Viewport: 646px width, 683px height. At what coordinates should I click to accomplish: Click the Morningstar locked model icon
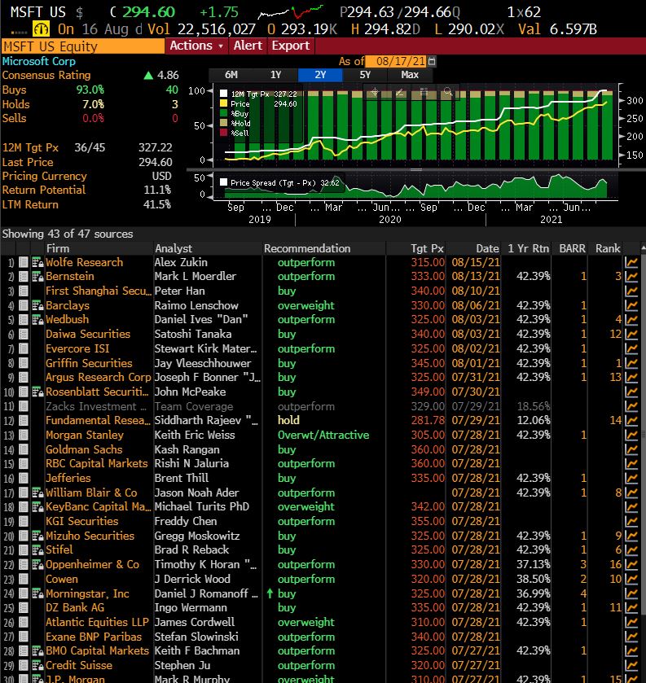click(37, 593)
